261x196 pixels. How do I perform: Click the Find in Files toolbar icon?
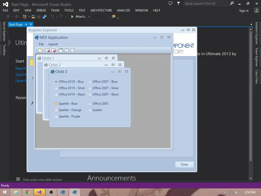point(113,17)
